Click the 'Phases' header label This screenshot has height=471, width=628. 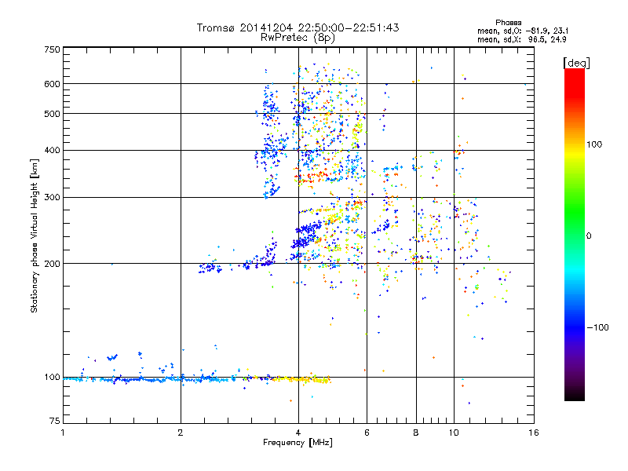click(508, 23)
